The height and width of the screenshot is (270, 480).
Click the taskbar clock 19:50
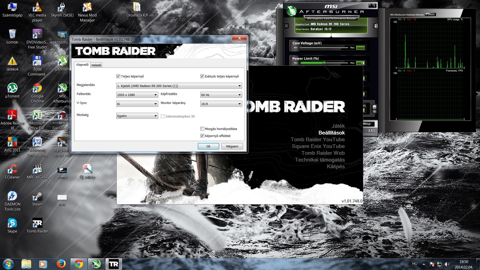point(464,261)
